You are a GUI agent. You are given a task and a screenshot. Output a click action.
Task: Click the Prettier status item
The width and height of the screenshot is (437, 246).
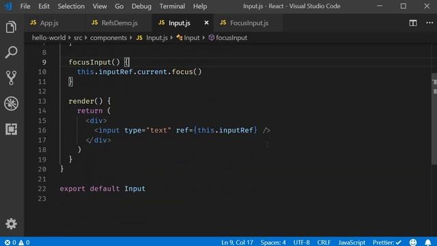[x=387, y=243]
